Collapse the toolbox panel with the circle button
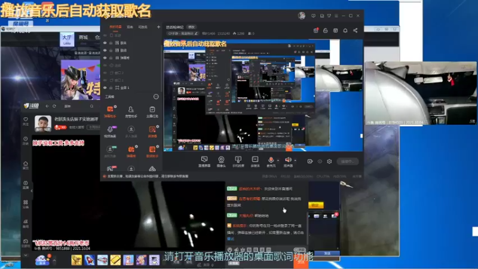The image size is (478, 269). click(x=156, y=97)
